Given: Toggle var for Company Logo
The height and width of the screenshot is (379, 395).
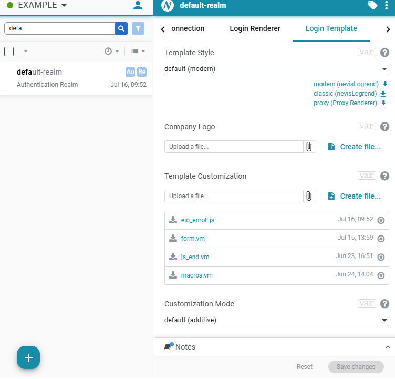Looking at the screenshot, I should (366, 127).
